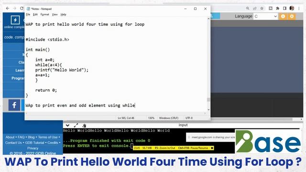Viewport: 306px width, 172px height.
Task: Click the 'int a=0;' line in Notepad
Action: click(x=45, y=60)
